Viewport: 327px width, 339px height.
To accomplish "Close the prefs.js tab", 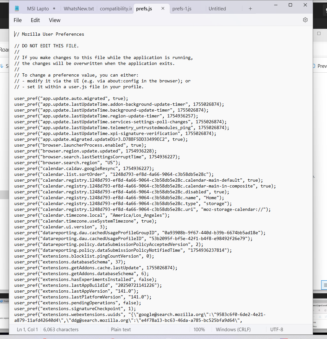I will (163, 8).
